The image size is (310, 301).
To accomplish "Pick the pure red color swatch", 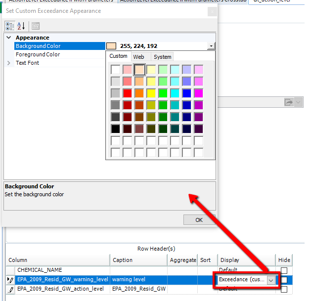I will tap(128, 93).
